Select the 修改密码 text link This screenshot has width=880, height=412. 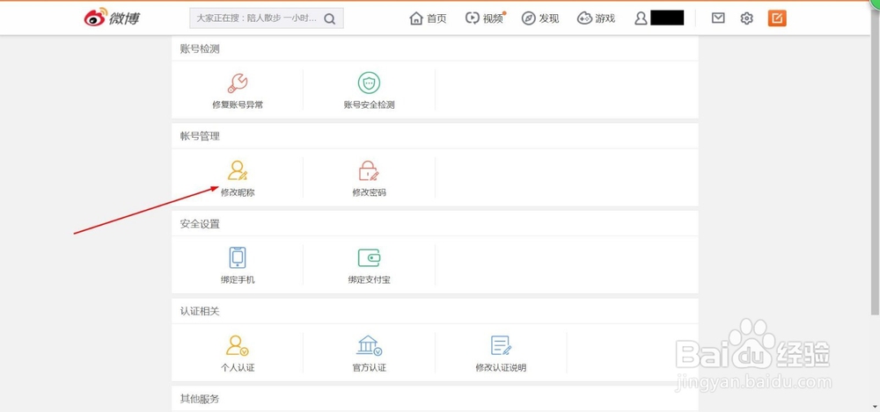[370, 192]
